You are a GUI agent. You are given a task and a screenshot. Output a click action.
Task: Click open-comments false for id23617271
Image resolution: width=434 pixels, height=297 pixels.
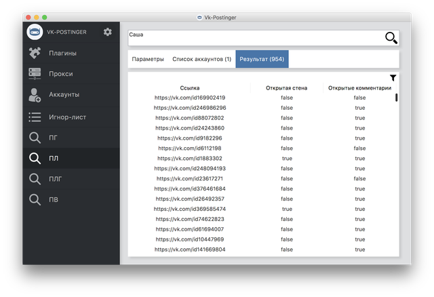point(359,178)
